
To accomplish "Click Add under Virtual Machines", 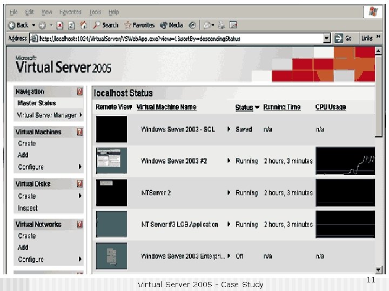I will 23,155.
